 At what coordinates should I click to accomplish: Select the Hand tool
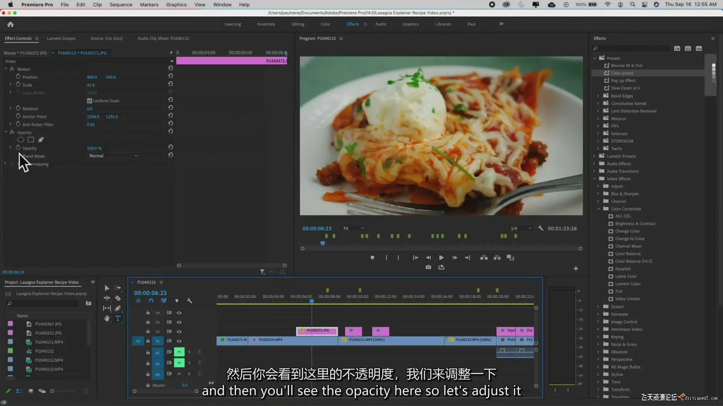[x=107, y=318]
